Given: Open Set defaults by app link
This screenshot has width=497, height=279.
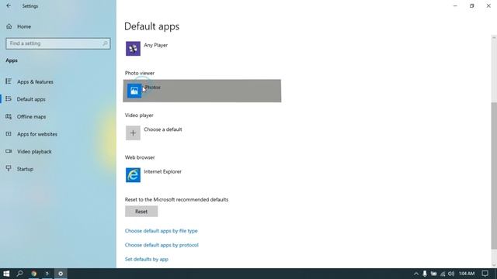Looking at the screenshot, I should click(x=147, y=259).
